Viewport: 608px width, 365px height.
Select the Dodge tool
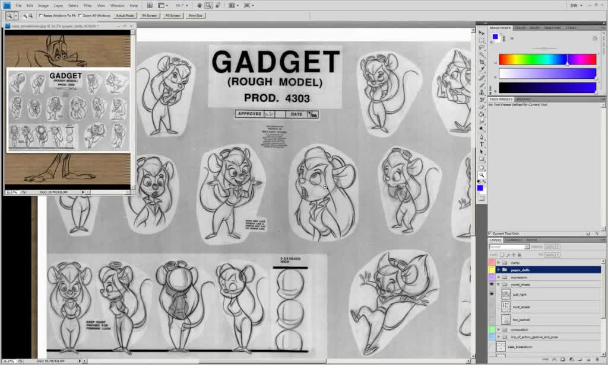(x=481, y=129)
